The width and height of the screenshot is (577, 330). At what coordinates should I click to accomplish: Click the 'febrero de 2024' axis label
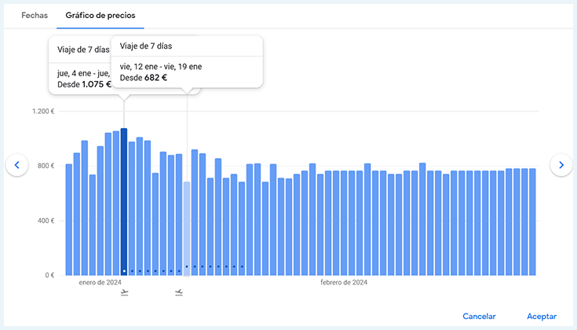[344, 283]
